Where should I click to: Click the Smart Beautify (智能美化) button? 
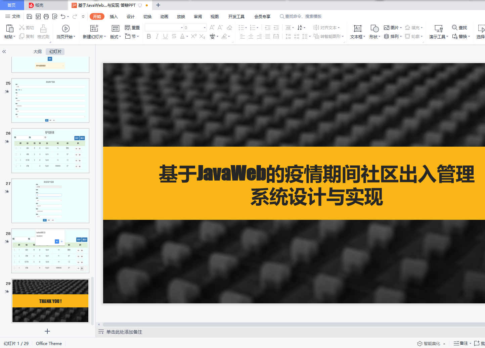(431, 343)
